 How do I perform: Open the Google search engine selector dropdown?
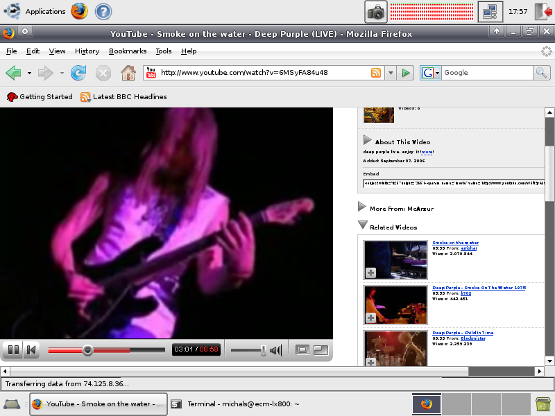430,73
